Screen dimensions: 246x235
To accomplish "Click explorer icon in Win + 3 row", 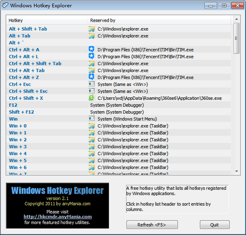I will (x=91, y=147).
